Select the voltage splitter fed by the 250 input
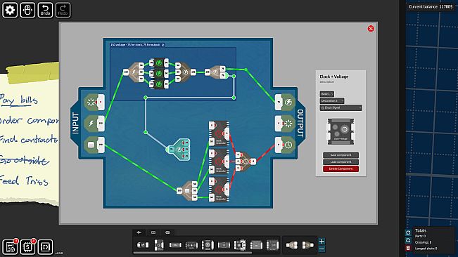 coord(134,72)
